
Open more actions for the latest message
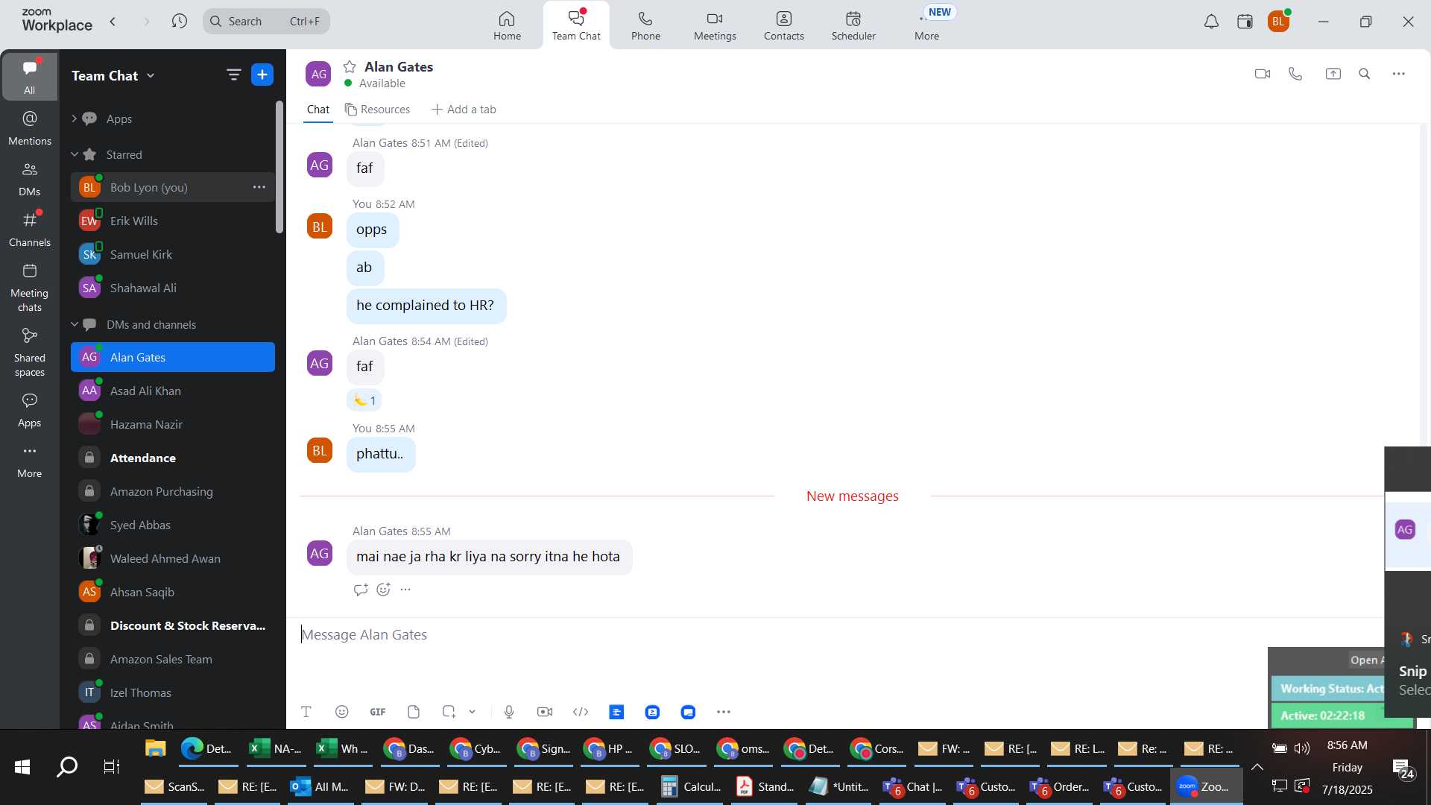click(x=405, y=590)
